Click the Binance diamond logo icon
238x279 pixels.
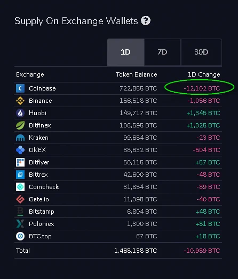[20, 101]
